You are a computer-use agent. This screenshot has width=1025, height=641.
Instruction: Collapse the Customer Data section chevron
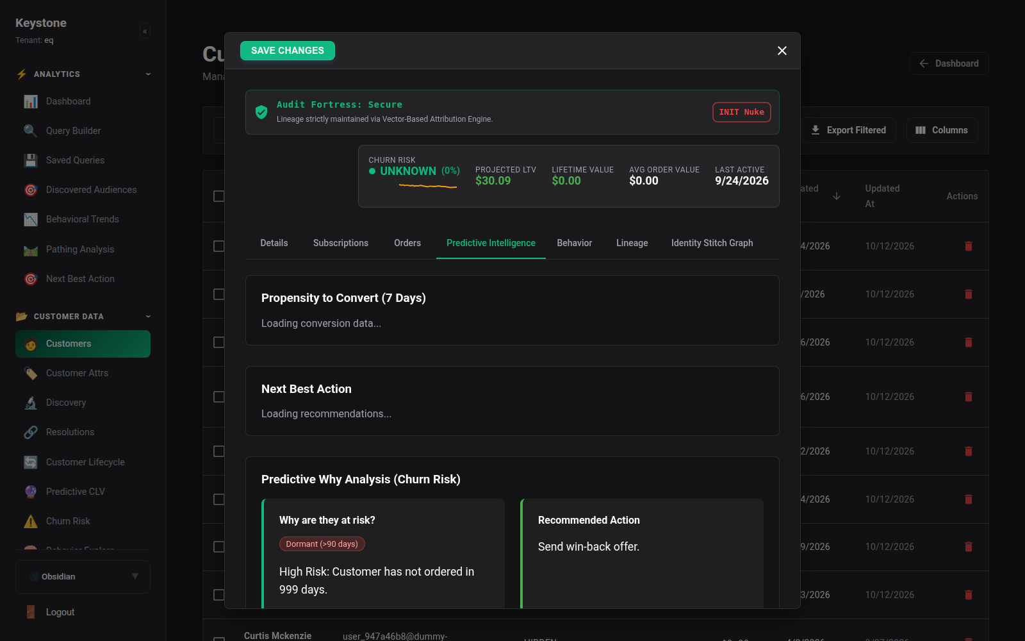click(148, 317)
